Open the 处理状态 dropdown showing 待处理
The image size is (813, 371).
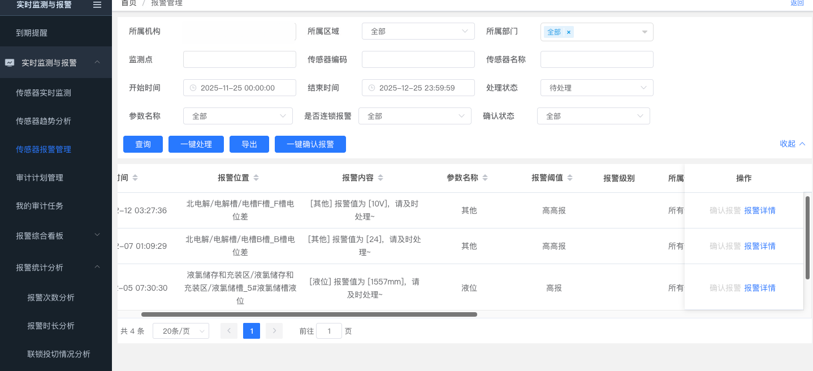coord(596,88)
